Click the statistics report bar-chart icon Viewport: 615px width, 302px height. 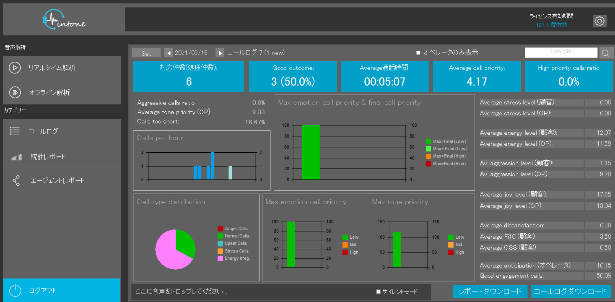(16, 157)
